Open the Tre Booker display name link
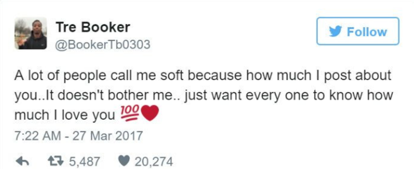This screenshot has height=169, width=414. tap(93, 27)
